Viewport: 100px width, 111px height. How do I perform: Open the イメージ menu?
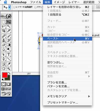click(x=59, y=2)
